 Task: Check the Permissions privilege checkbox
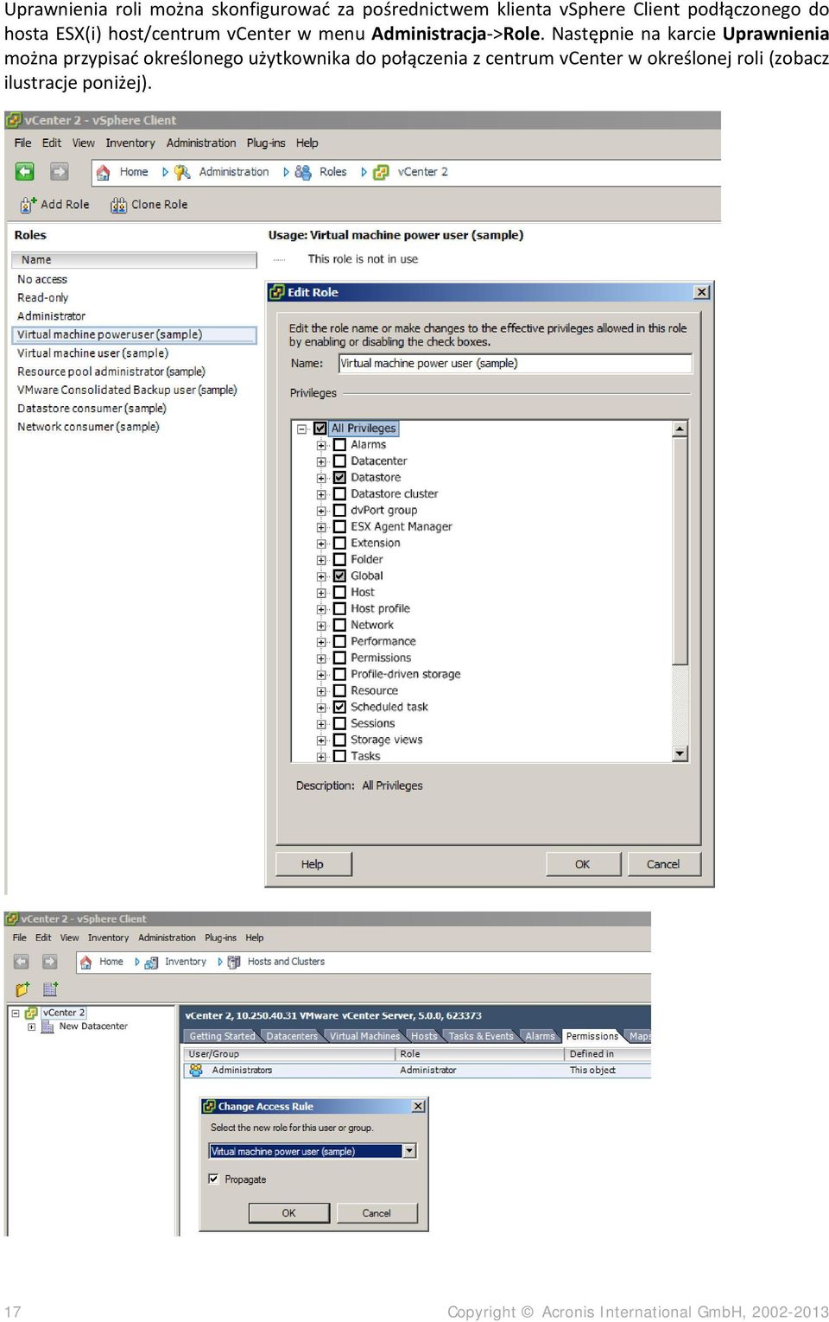[339, 658]
